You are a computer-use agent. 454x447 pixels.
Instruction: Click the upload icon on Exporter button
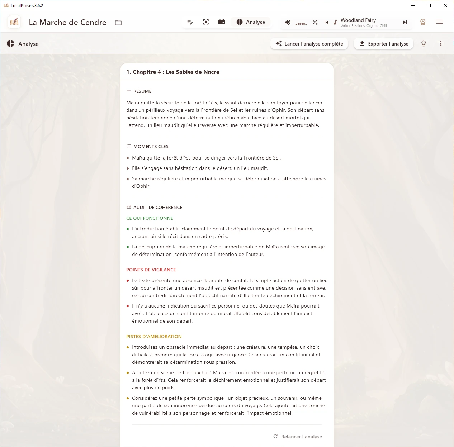(x=362, y=43)
